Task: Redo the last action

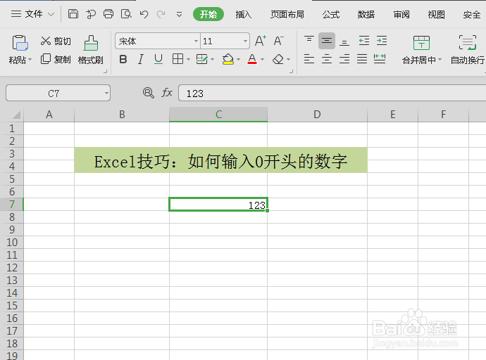Action: point(161,14)
